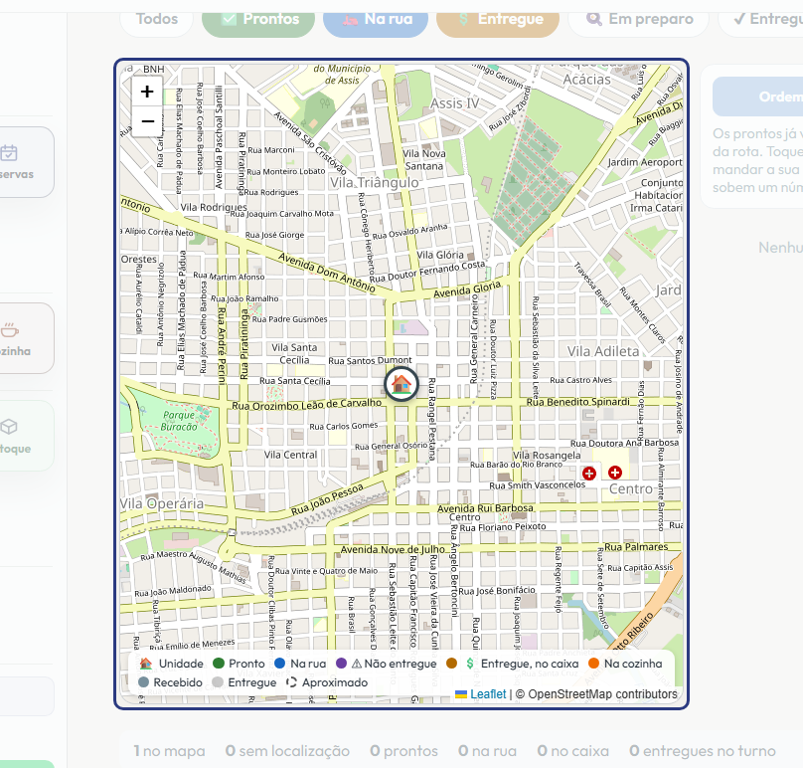
Task: Show all orders with Todos filter
Action: [157, 20]
